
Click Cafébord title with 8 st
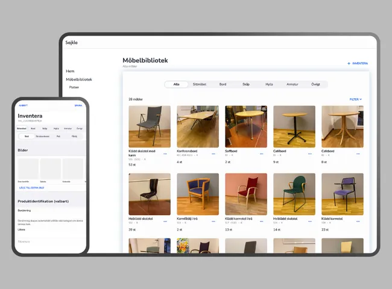(x=327, y=151)
